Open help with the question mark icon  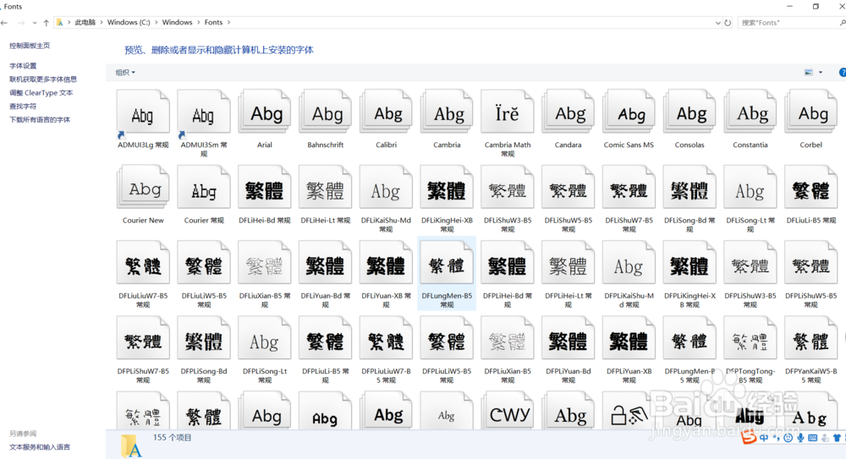tap(843, 73)
